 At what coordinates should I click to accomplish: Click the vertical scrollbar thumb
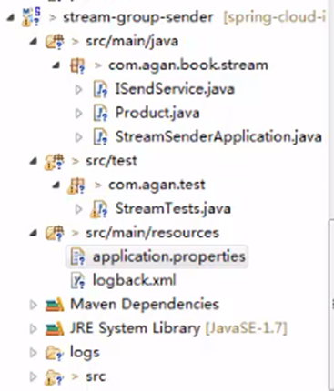331,305
